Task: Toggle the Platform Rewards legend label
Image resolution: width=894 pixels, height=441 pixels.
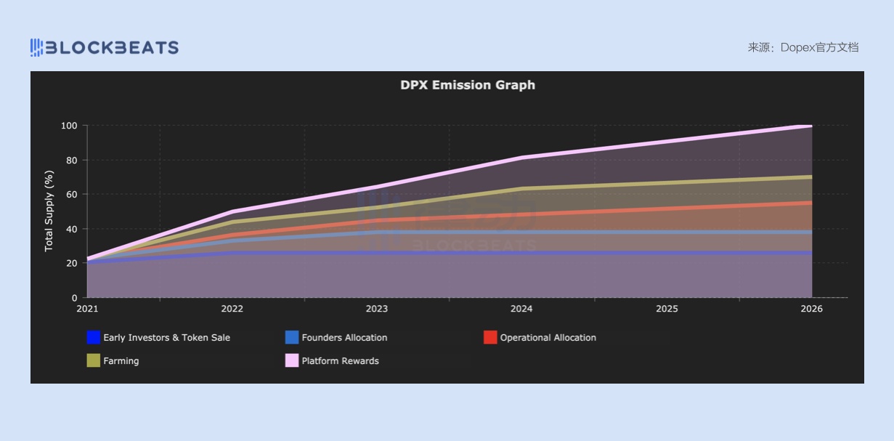Action: [340, 360]
